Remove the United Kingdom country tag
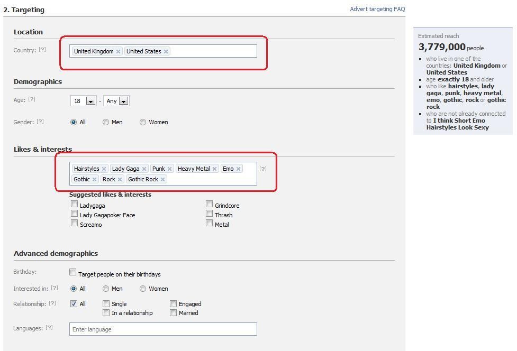The image size is (517, 351). [118, 51]
